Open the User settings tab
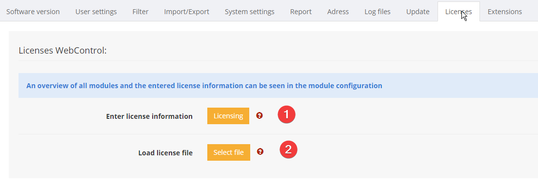Image resolution: width=538 pixels, height=187 pixels. click(96, 12)
